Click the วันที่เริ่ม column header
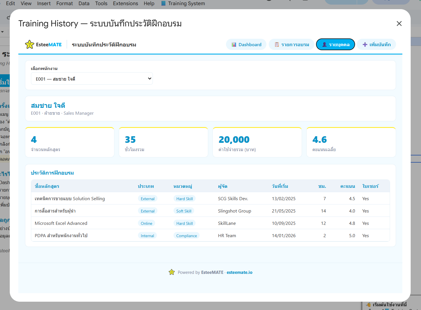 280,186
